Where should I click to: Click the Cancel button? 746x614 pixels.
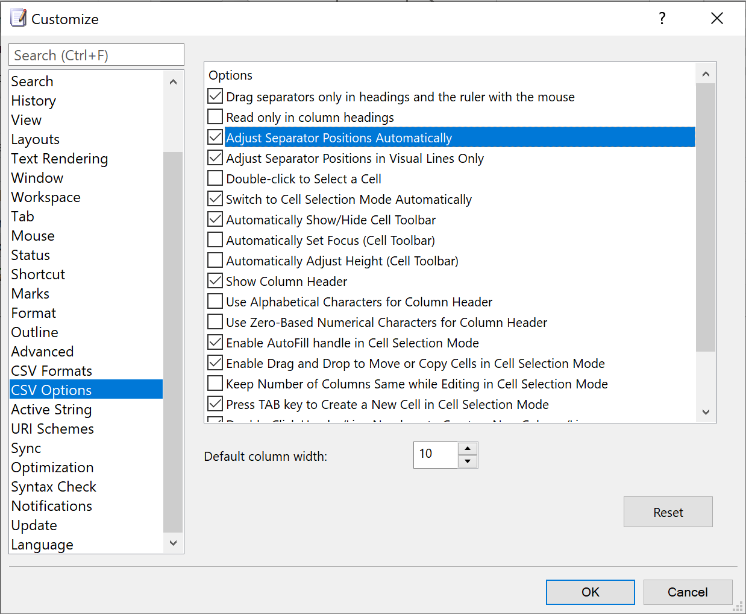(688, 592)
